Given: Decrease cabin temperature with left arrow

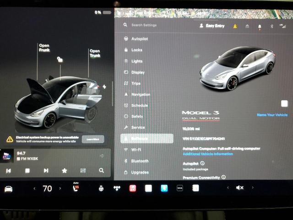Looking at the screenshot, I should click(x=34, y=188).
